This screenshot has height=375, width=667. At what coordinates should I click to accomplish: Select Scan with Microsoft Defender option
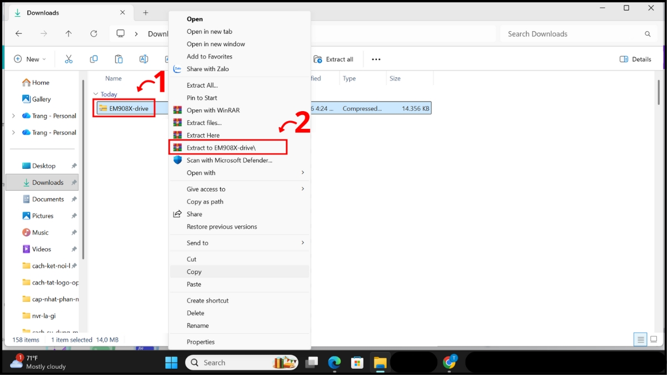click(229, 160)
